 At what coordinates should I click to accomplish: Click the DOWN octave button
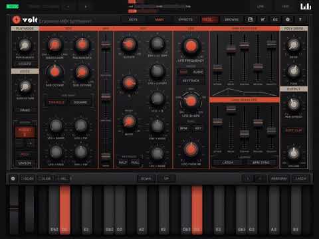click(x=146, y=179)
